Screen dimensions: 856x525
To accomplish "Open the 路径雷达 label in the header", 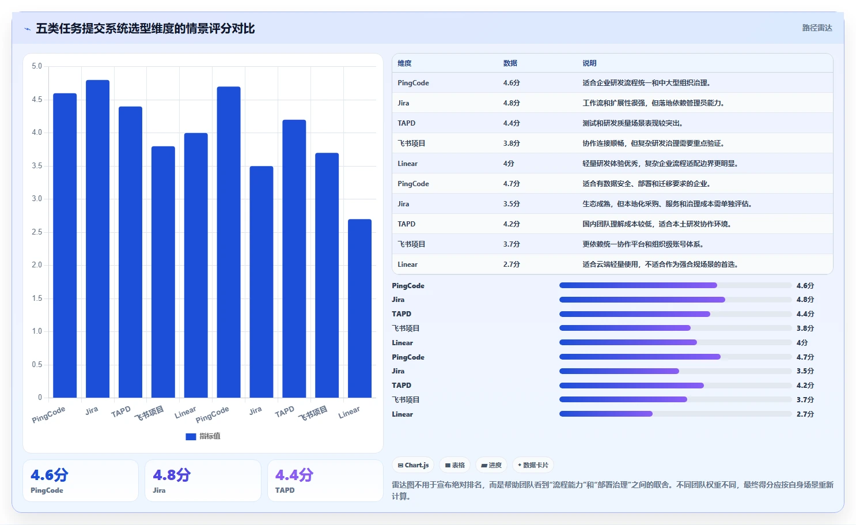I will [817, 28].
